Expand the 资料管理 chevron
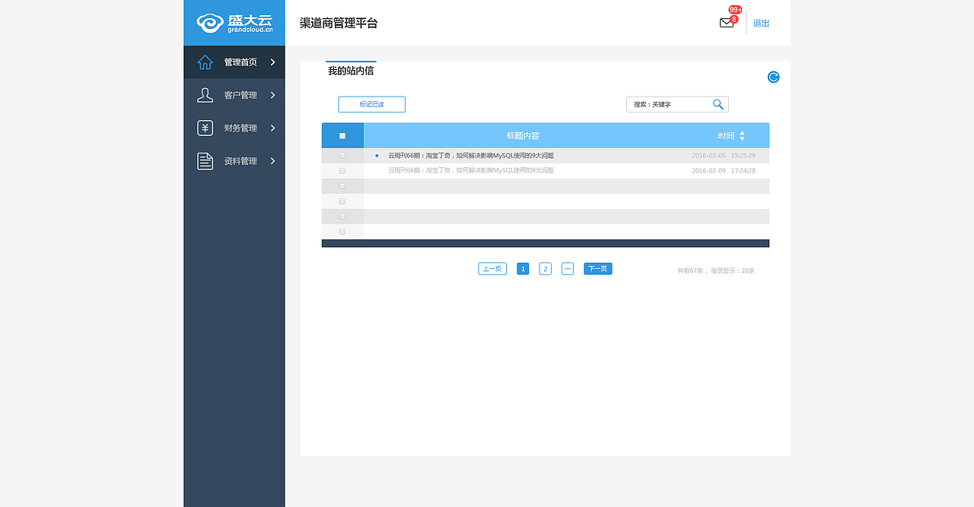The image size is (974, 507). click(x=272, y=161)
